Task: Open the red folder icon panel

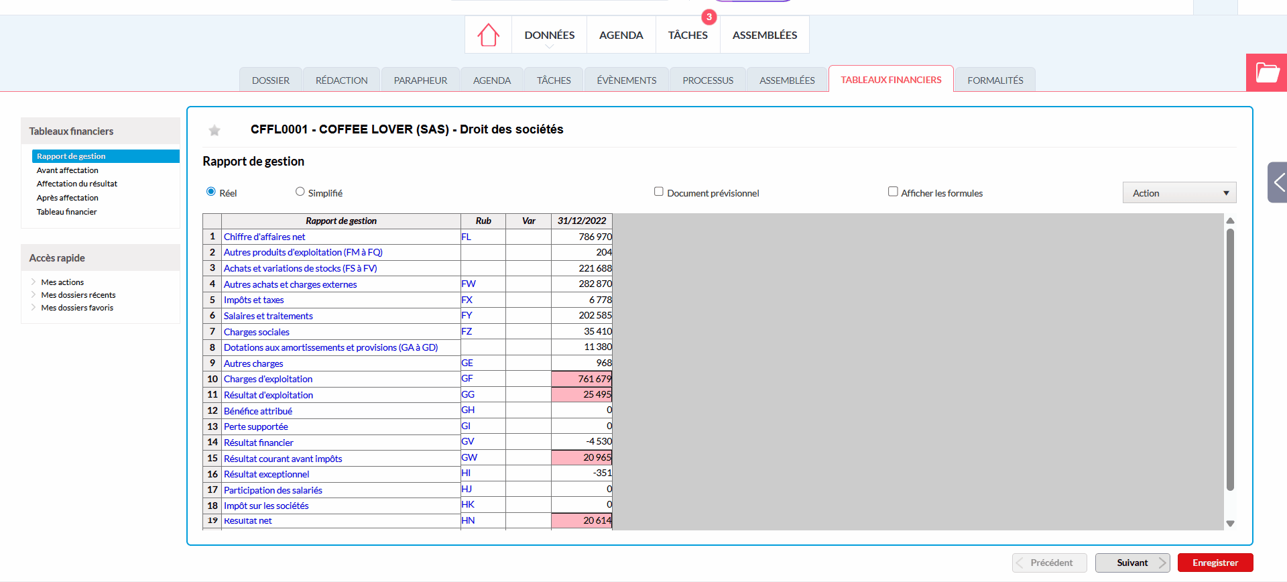Action: point(1267,72)
